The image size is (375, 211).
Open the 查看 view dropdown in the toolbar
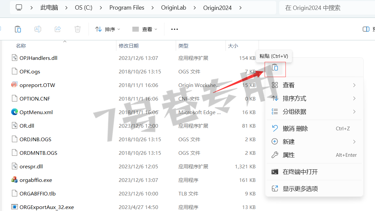[x=145, y=29]
